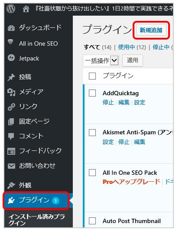The width and height of the screenshot is (176, 230).
Task: Check the select-all plugins header checkbox
Action: pos(92,76)
